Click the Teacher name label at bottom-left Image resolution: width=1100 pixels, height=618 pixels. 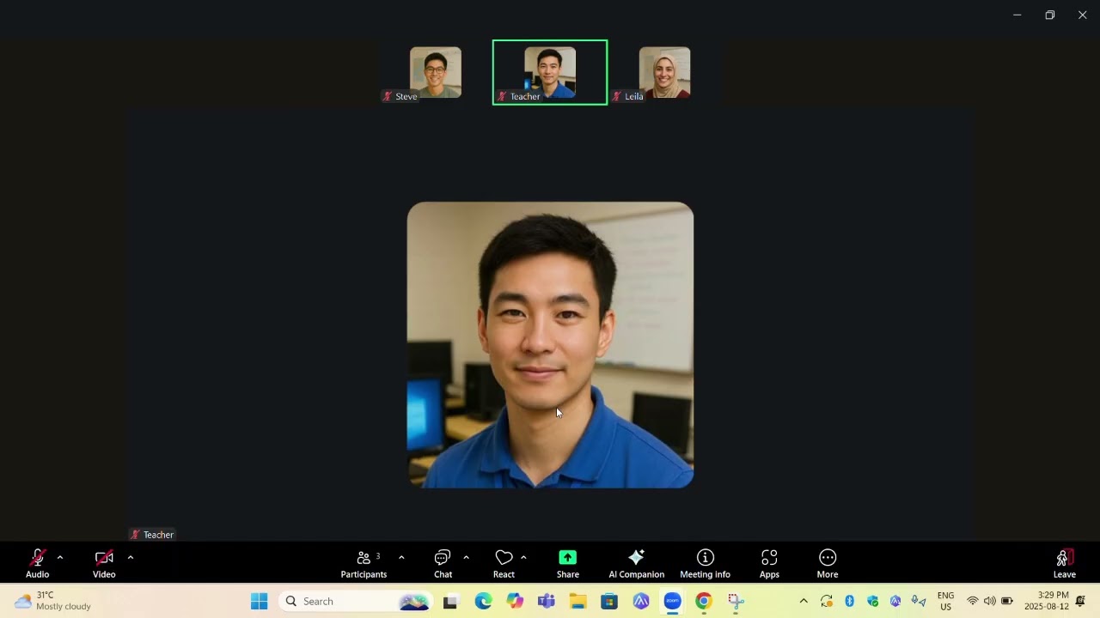[152, 535]
